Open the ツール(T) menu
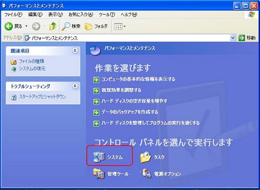This screenshot has height=190, width=260. click(x=107, y=15)
